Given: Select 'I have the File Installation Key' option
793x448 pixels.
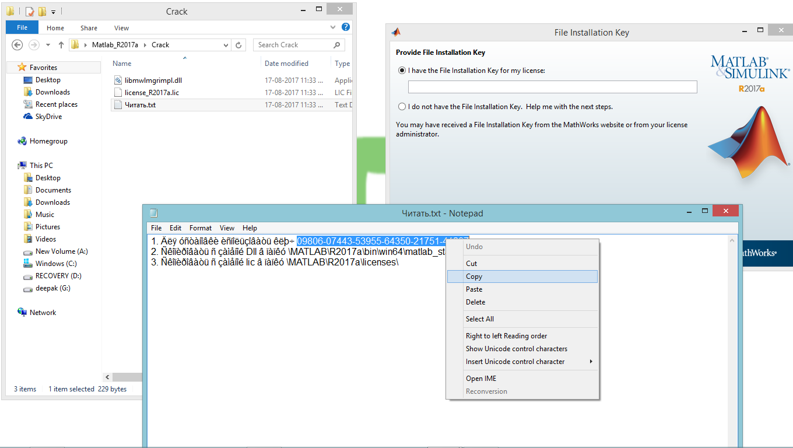Looking at the screenshot, I should [402, 71].
